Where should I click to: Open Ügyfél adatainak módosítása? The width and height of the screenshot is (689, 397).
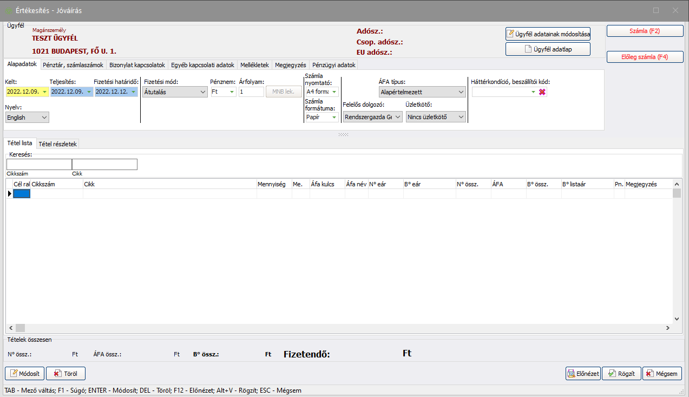548,34
